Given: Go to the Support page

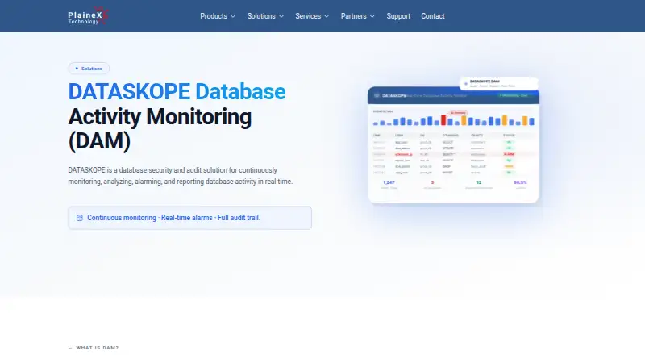Looking at the screenshot, I should click(398, 16).
